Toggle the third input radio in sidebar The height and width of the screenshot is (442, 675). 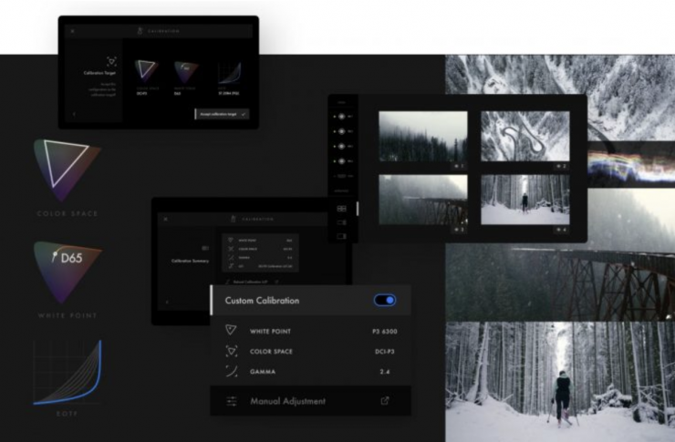pyautogui.click(x=342, y=146)
